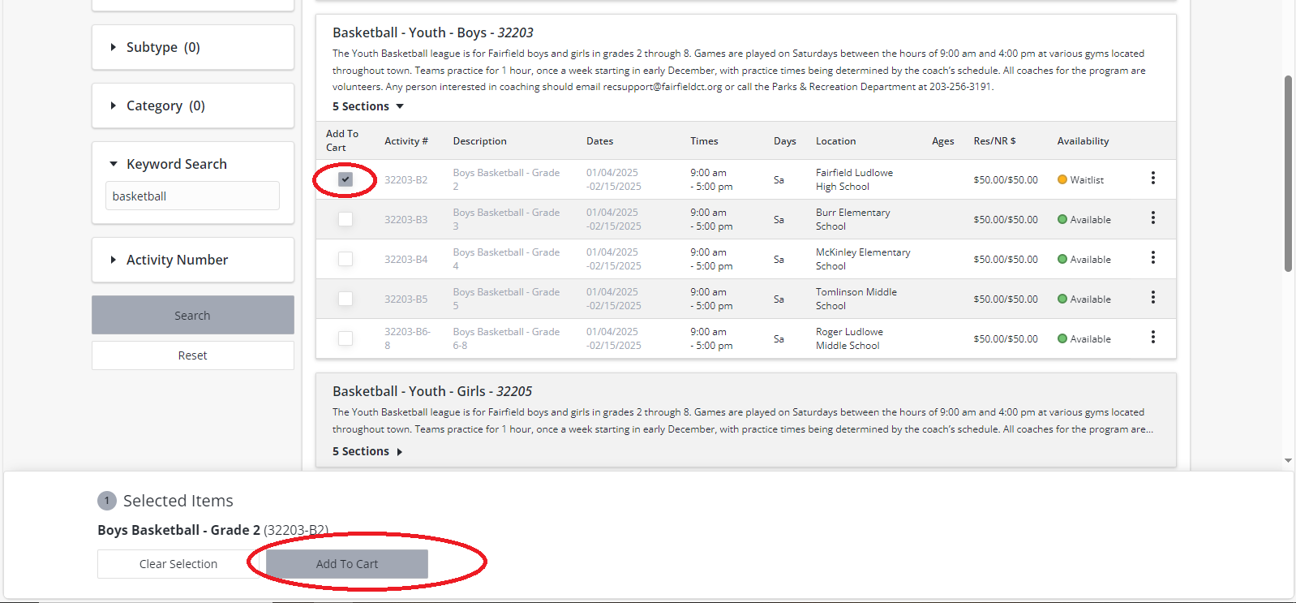Image resolution: width=1296 pixels, height=603 pixels.
Task: Expand 5 Sections under Youth Girls basketball
Action: [367, 451]
